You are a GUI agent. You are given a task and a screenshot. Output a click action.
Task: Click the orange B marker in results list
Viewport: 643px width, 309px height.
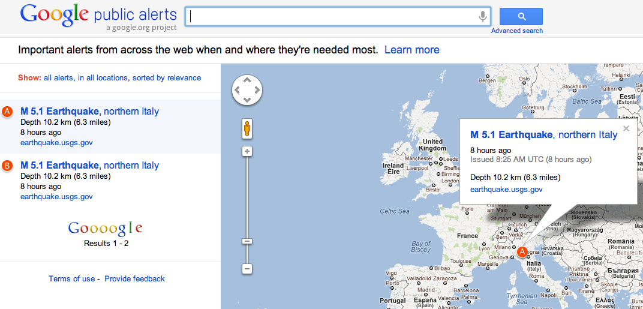pos(7,166)
